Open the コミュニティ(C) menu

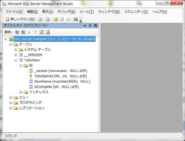pyautogui.click(x=136, y=12)
